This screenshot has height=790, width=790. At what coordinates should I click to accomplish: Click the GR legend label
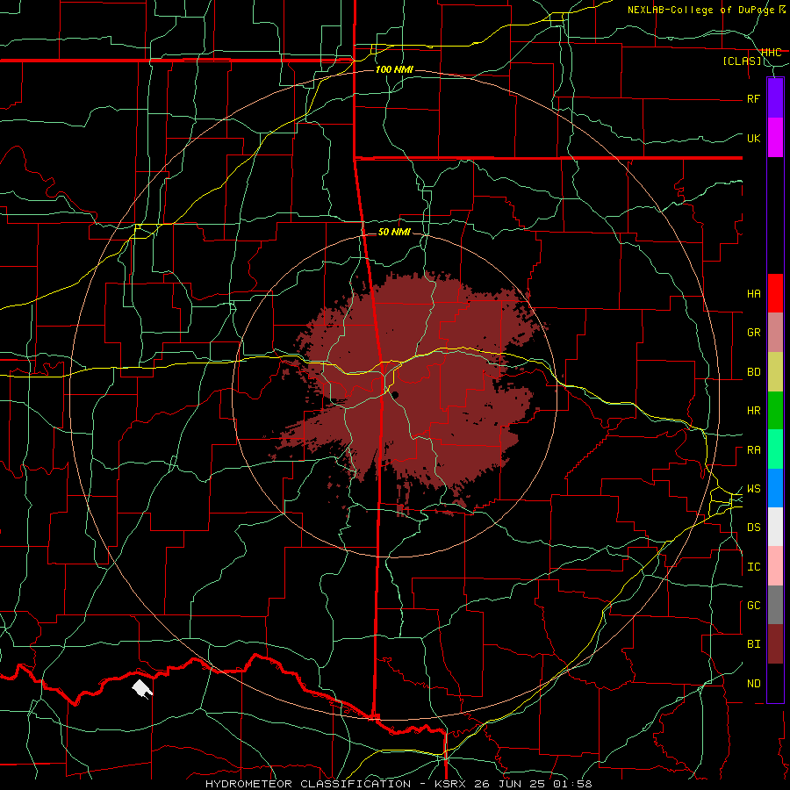tap(753, 333)
